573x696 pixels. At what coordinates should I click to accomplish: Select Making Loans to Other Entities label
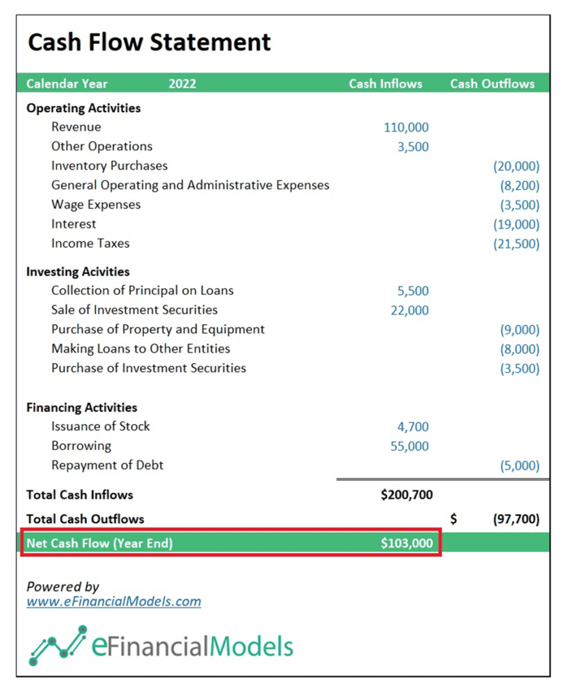pyautogui.click(x=141, y=349)
